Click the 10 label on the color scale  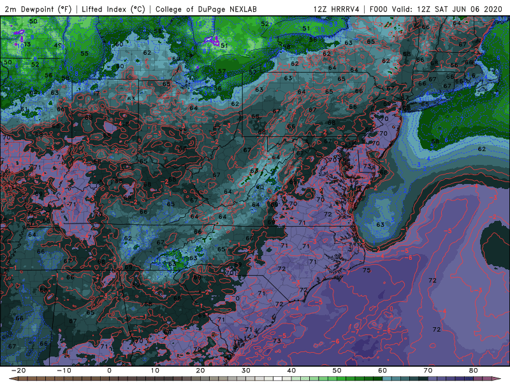[x=155, y=371]
